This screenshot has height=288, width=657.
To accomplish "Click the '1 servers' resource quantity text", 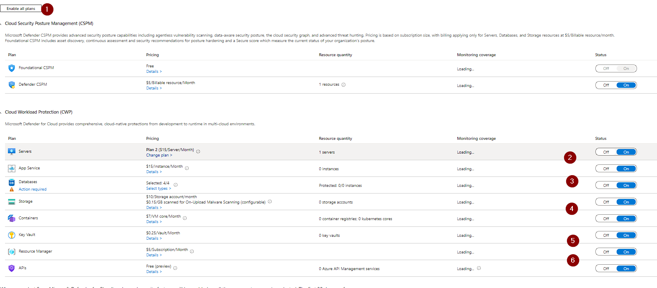I will (327, 152).
